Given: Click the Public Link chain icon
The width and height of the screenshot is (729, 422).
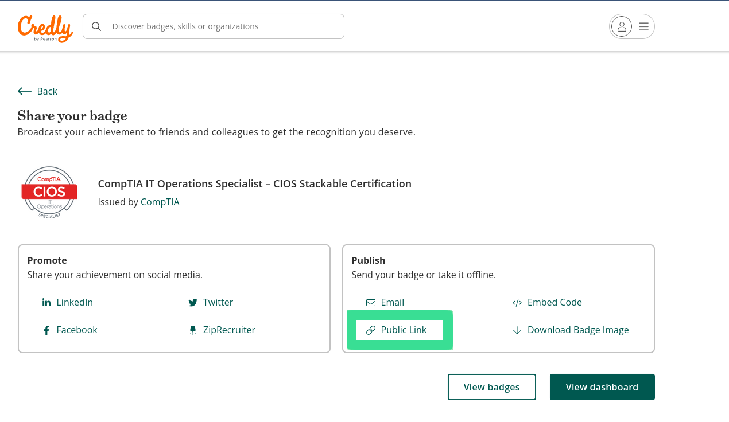Looking at the screenshot, I should pyautogui.click(x=371, y=330).
